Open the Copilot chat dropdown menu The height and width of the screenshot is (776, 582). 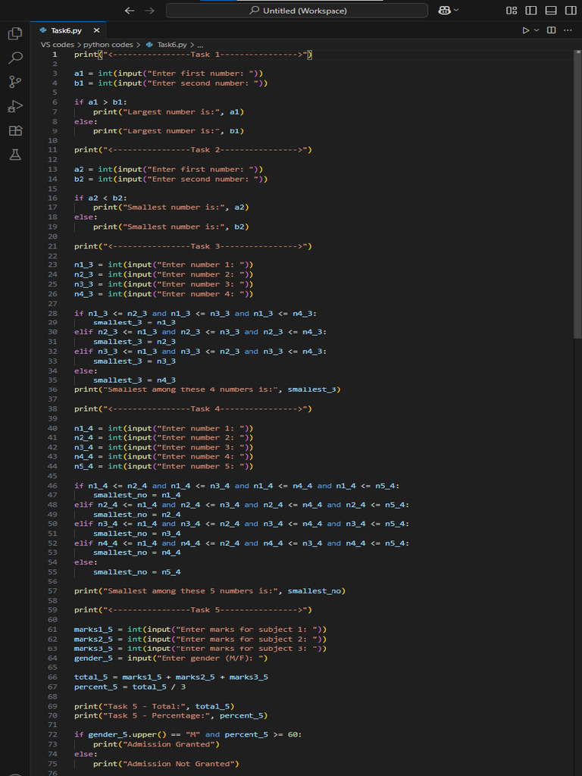[455, 11]
